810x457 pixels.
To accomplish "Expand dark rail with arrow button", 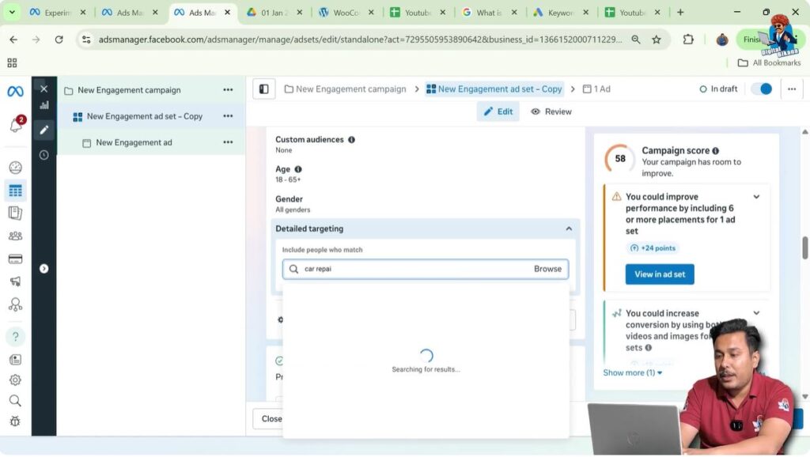I will click(x=44, y=269).
